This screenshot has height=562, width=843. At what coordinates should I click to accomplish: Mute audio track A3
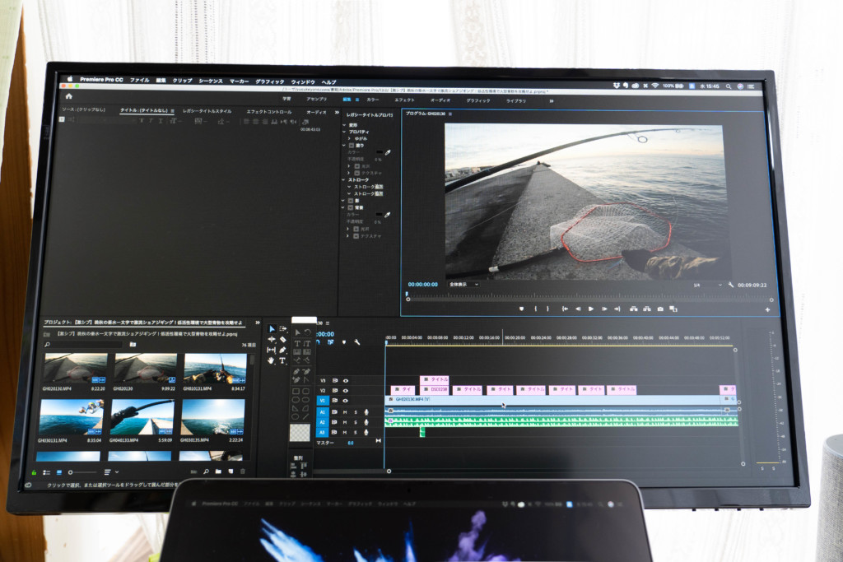(345, 432)
